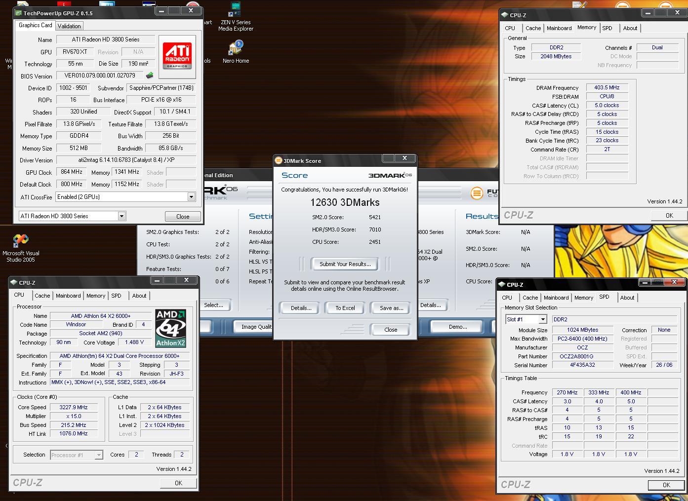Open Mainboard tab in CPU-Z Slot Selection window
688x501 pixels.
pyautogui.click(x=556, y=298)
